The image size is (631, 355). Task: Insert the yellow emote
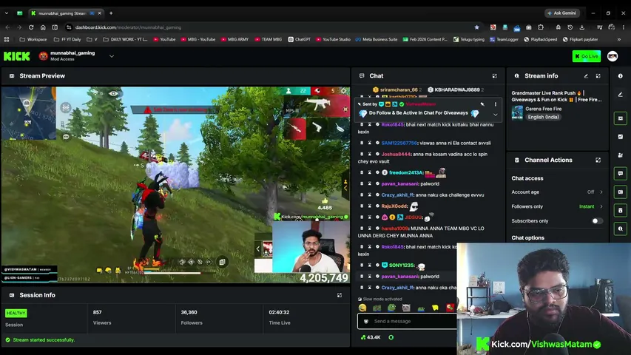[435, 308]
